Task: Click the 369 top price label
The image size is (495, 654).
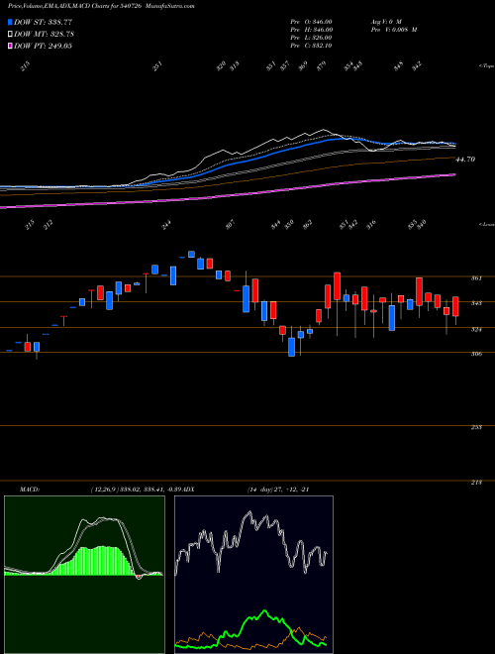Action: point(303,66)
